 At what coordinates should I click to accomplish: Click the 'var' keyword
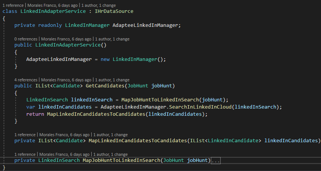coord(31,107)
